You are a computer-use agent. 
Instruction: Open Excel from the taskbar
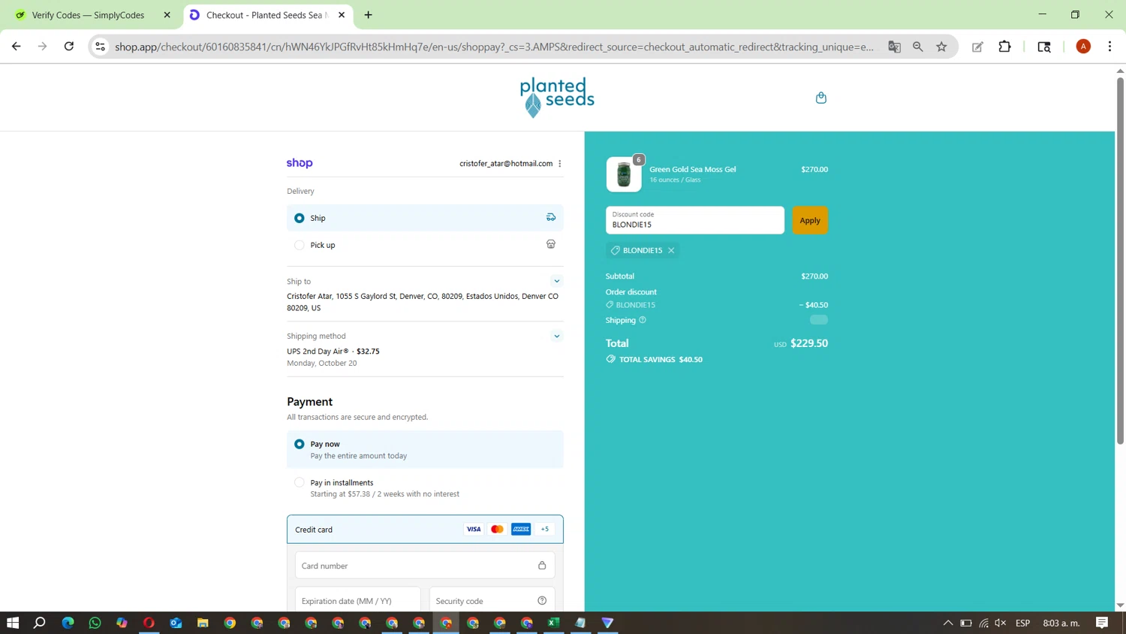pyautogui.click(x=553, y=623)
